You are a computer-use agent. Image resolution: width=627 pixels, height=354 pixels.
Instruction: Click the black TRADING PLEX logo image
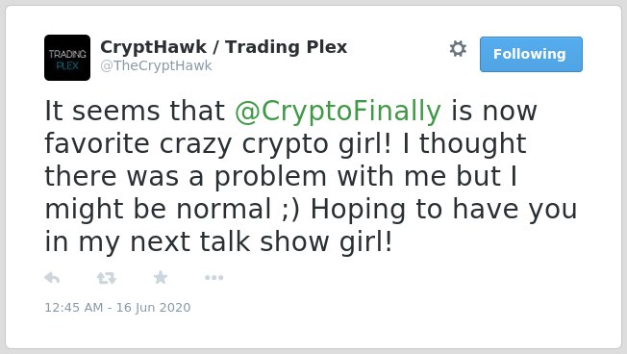(67, 58)
